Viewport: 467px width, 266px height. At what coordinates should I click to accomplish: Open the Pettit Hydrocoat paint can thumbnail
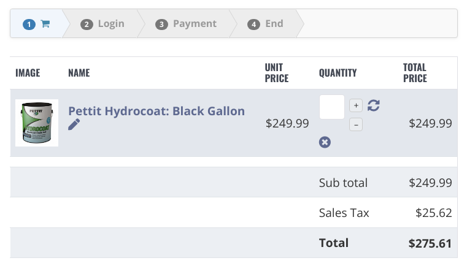tap(37, 123)
